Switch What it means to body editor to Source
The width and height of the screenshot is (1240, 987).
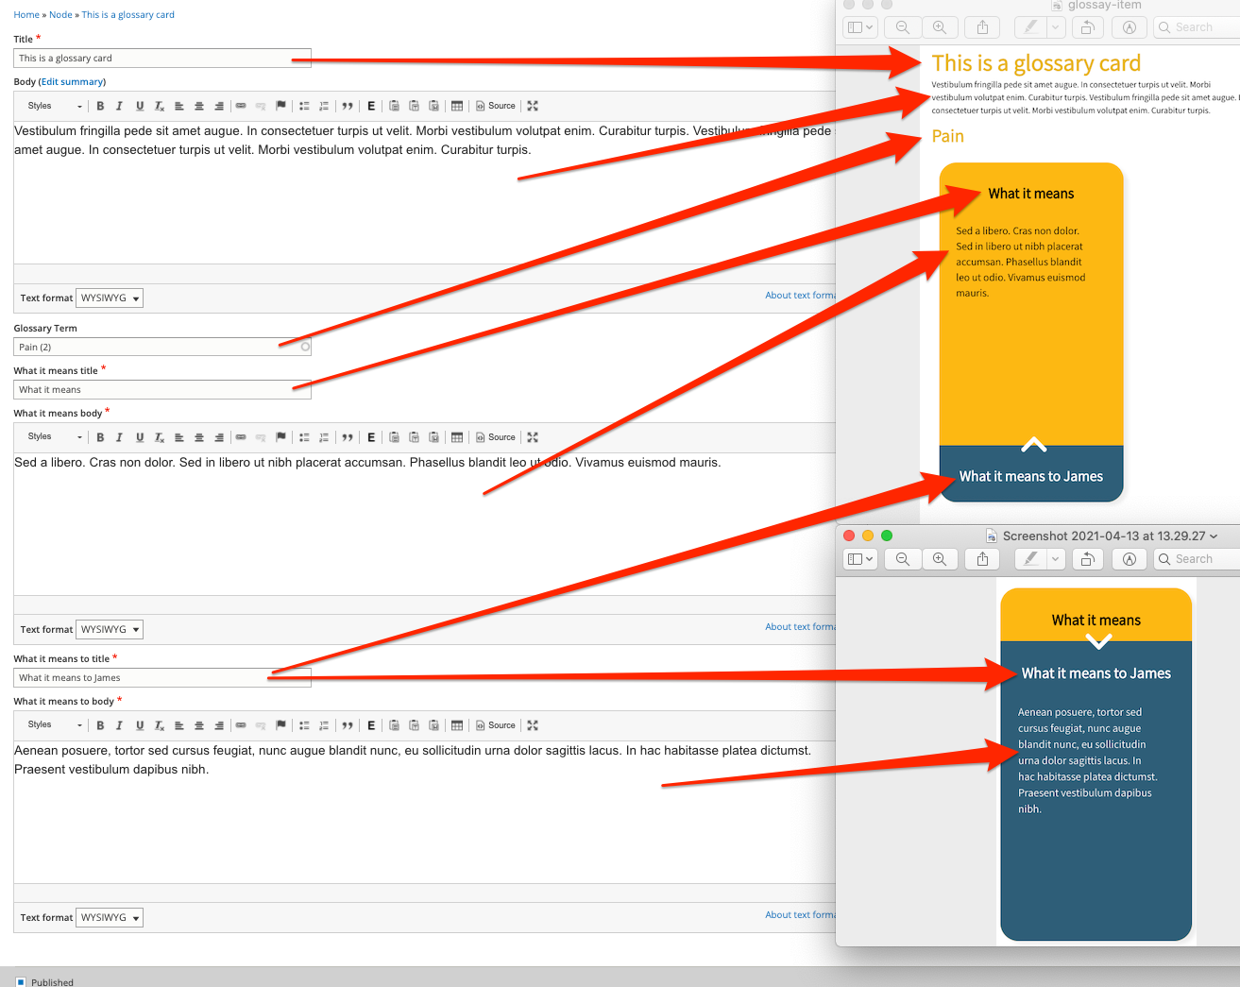[496, 725]
